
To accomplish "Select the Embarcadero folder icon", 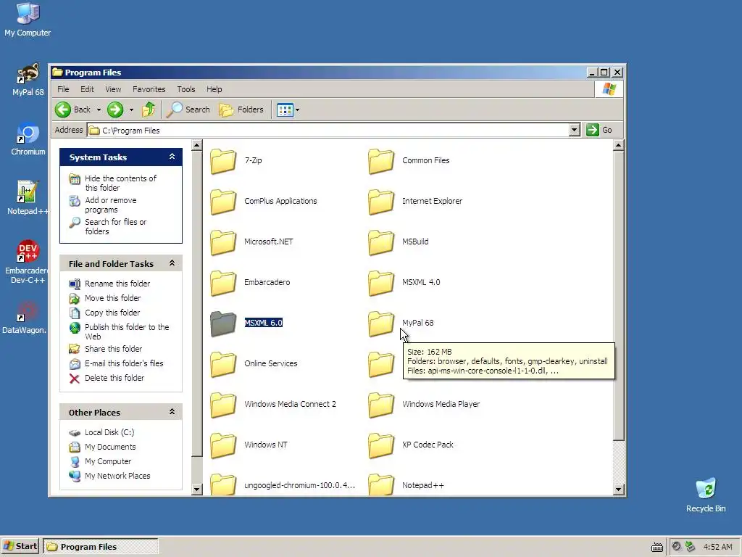I will pyautogui.click(x=223, y=283).
